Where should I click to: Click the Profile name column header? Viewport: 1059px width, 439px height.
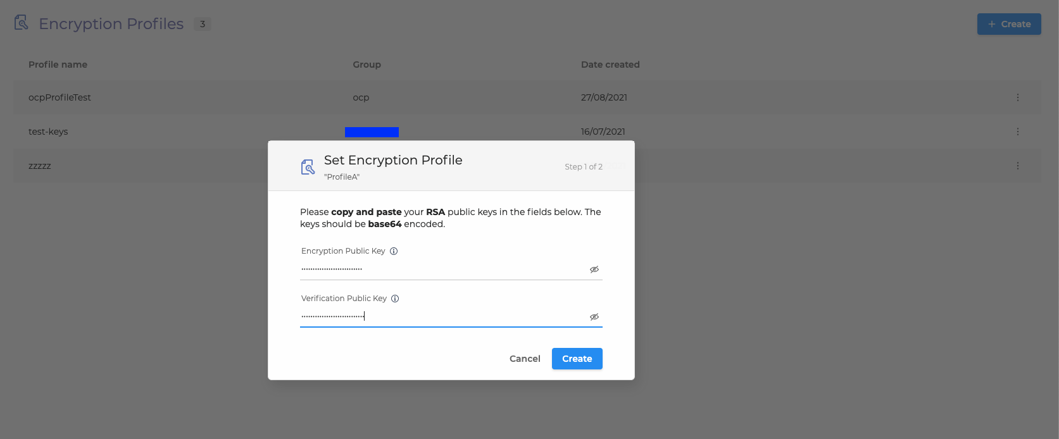pyautogui.click(x=58, y=65)
